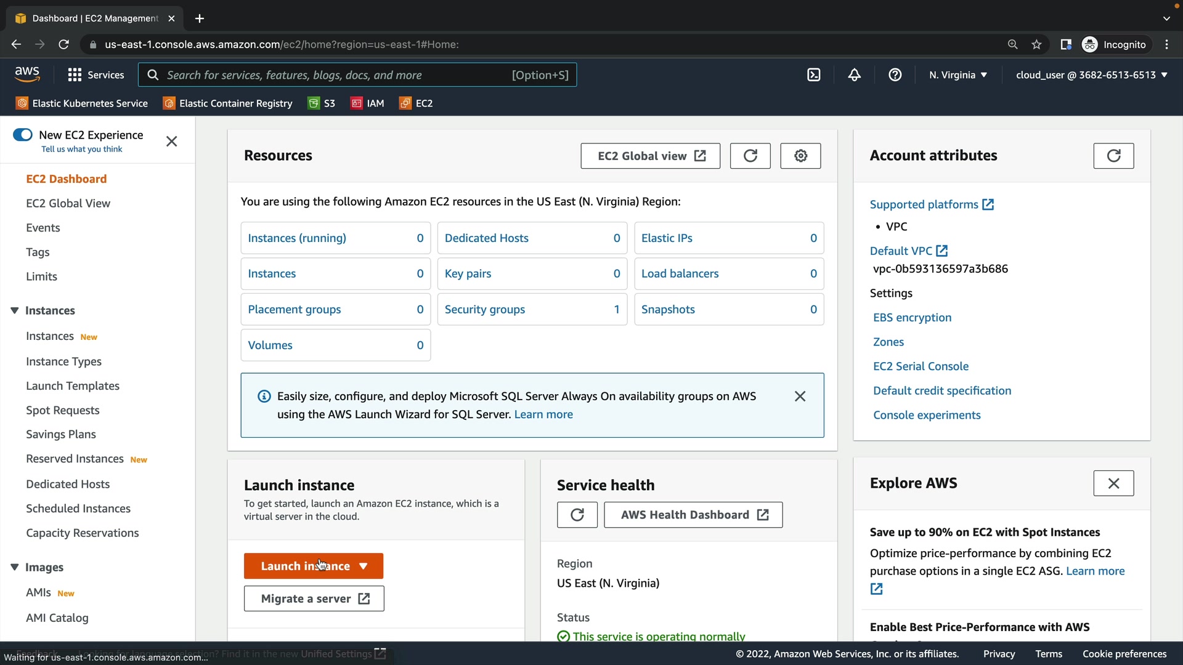Click the AWS services search field
Image resolution: width=1183 pixels, height=665 pixels.
click(x=333, y=75)
